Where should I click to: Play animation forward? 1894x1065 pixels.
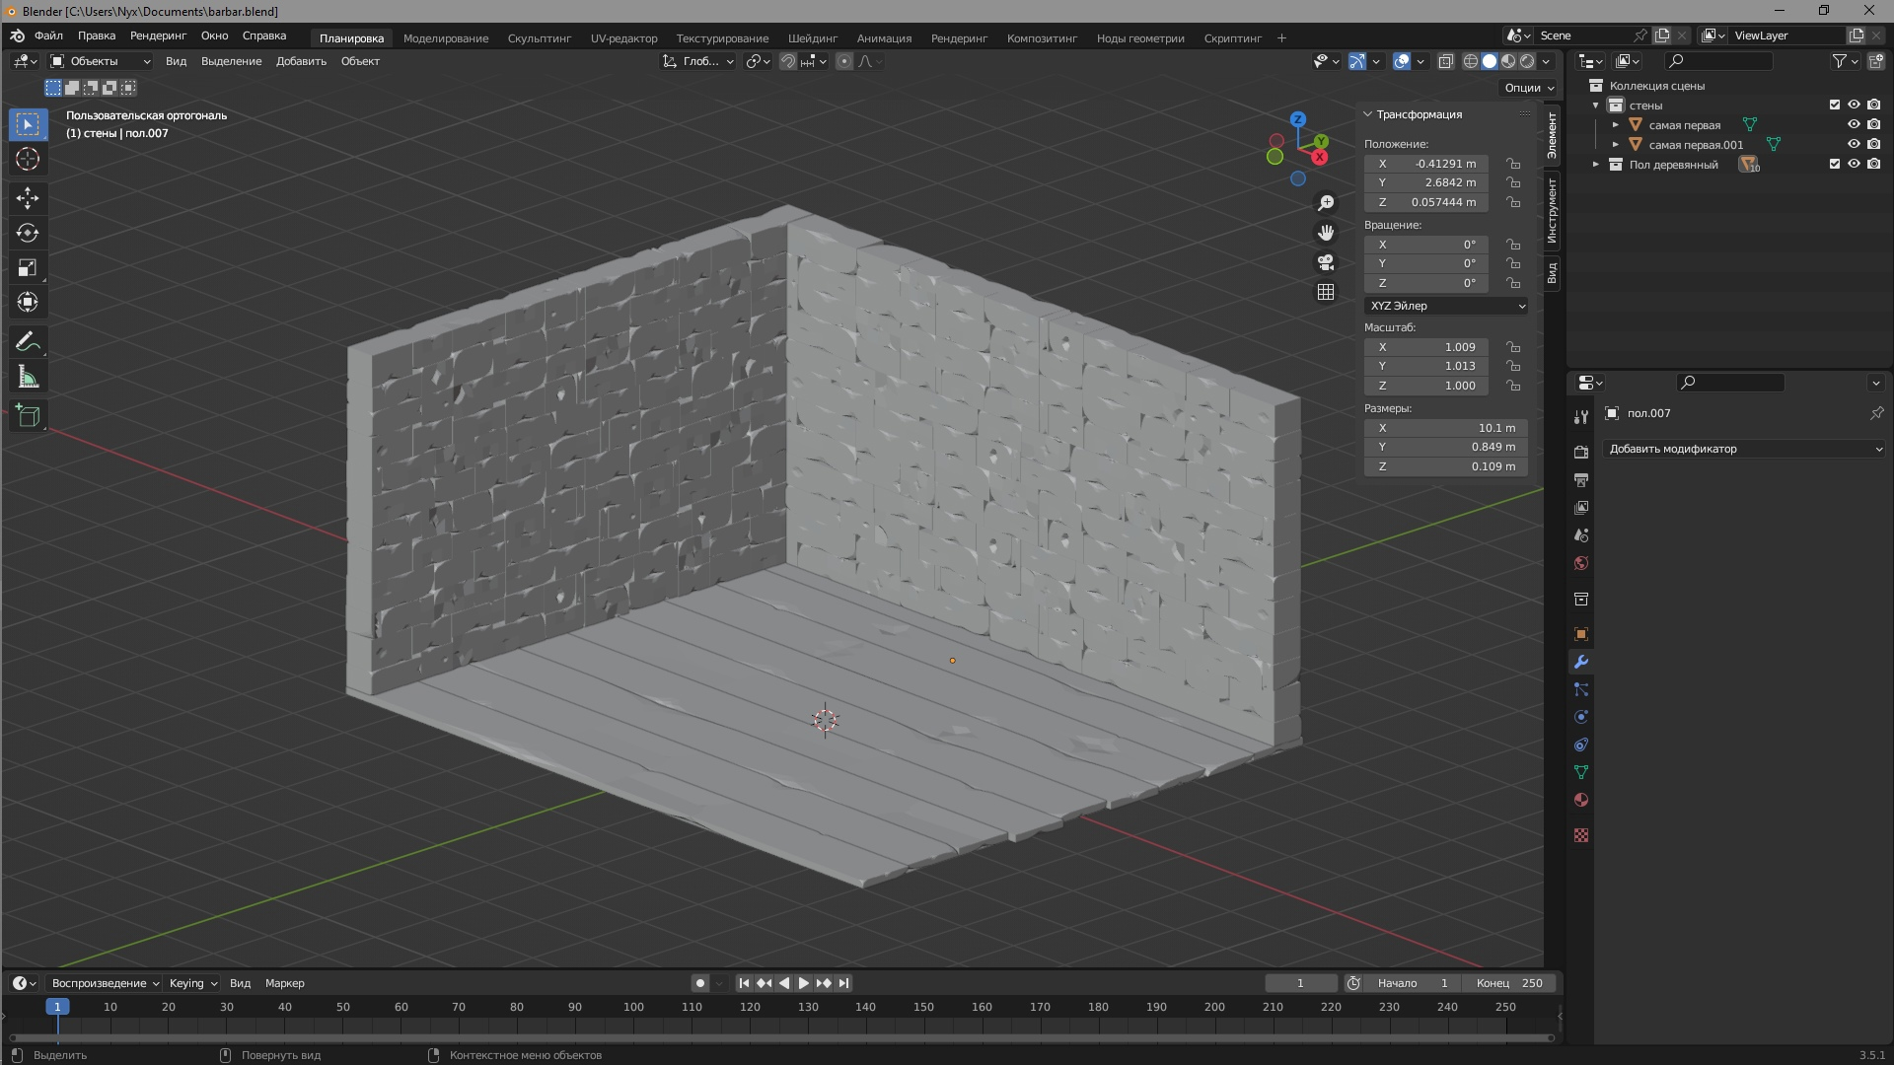pyautogui.click(x=804, y=983)
